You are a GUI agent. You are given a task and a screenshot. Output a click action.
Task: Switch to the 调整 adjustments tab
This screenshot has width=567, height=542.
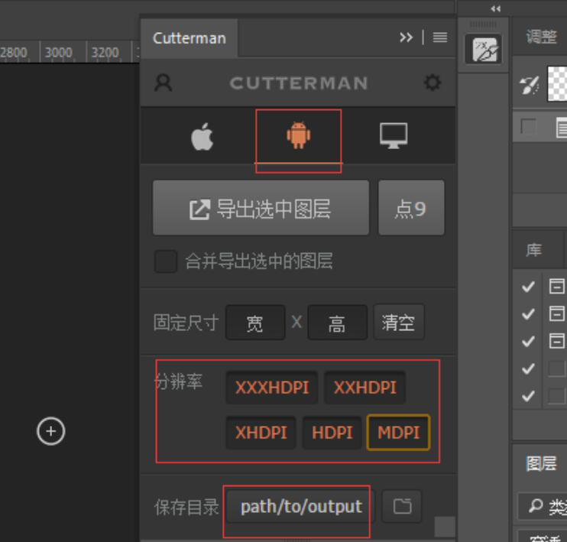[541, 37]
